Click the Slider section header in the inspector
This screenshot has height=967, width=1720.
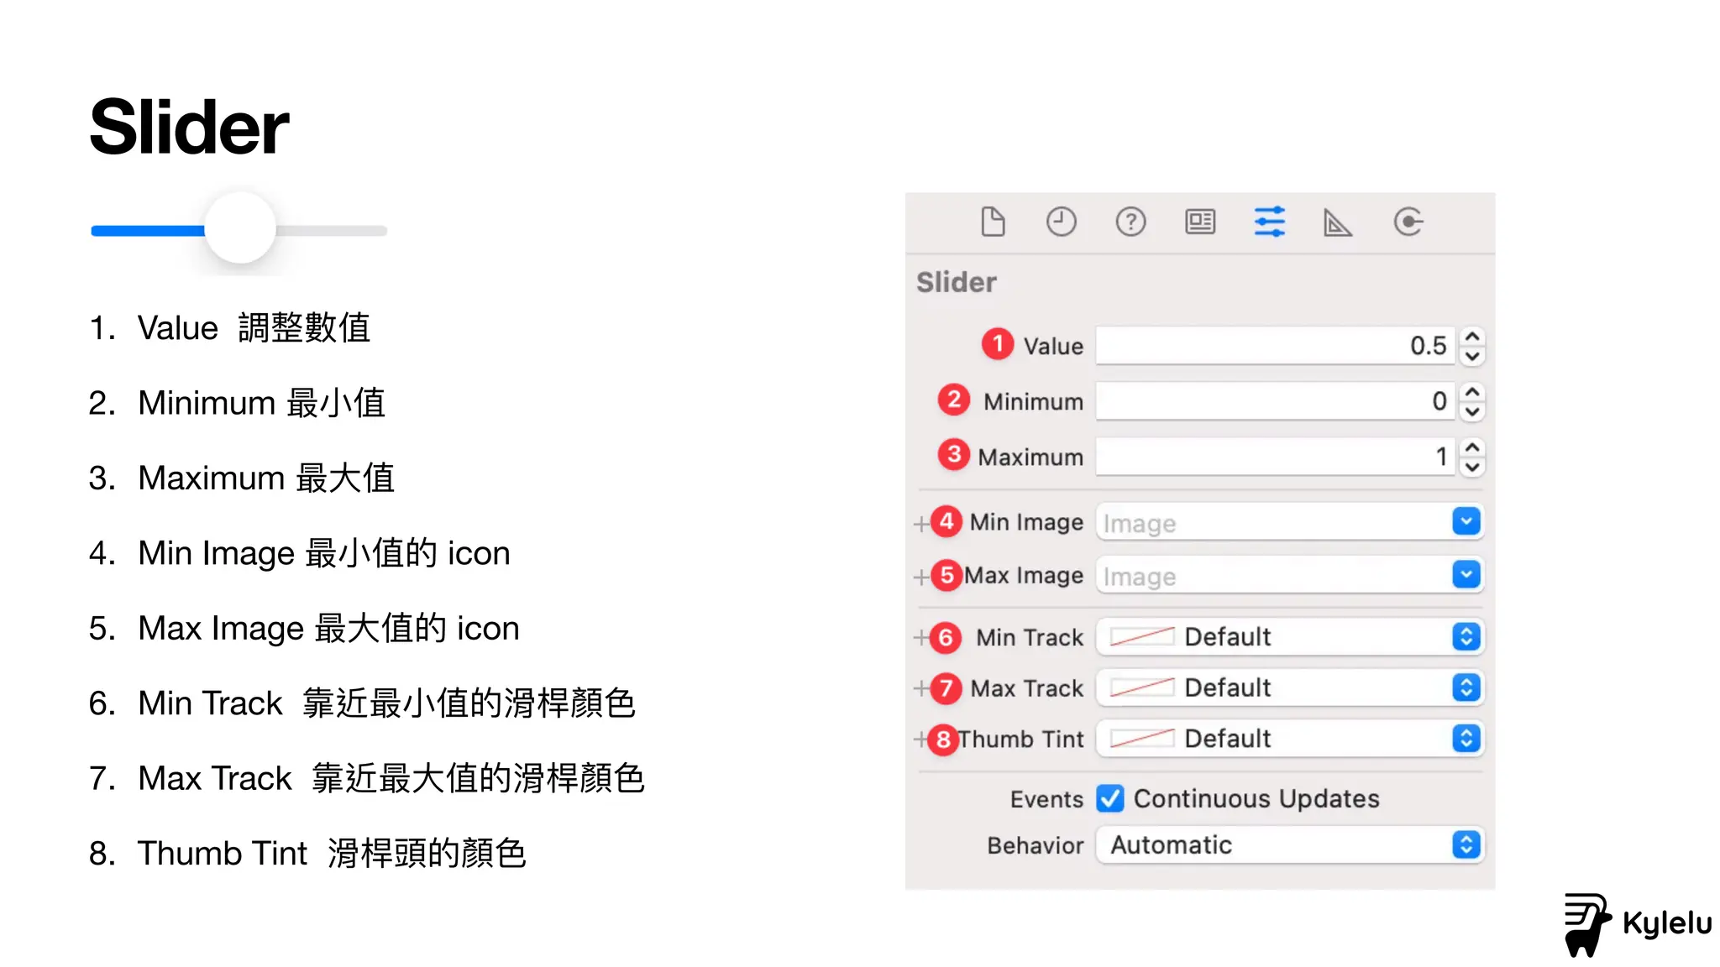pos(957,282)
